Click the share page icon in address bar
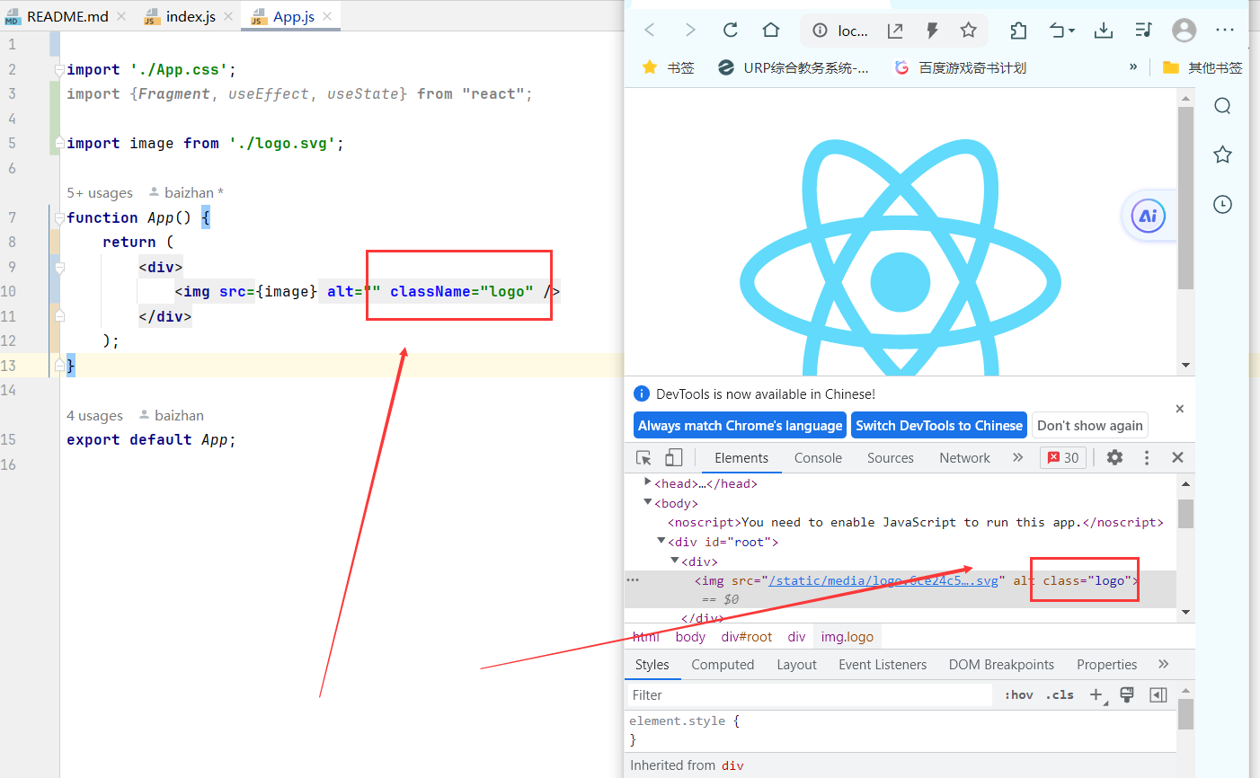Image resolution: width=1260 pixels, height=778 pixels. 895,31
